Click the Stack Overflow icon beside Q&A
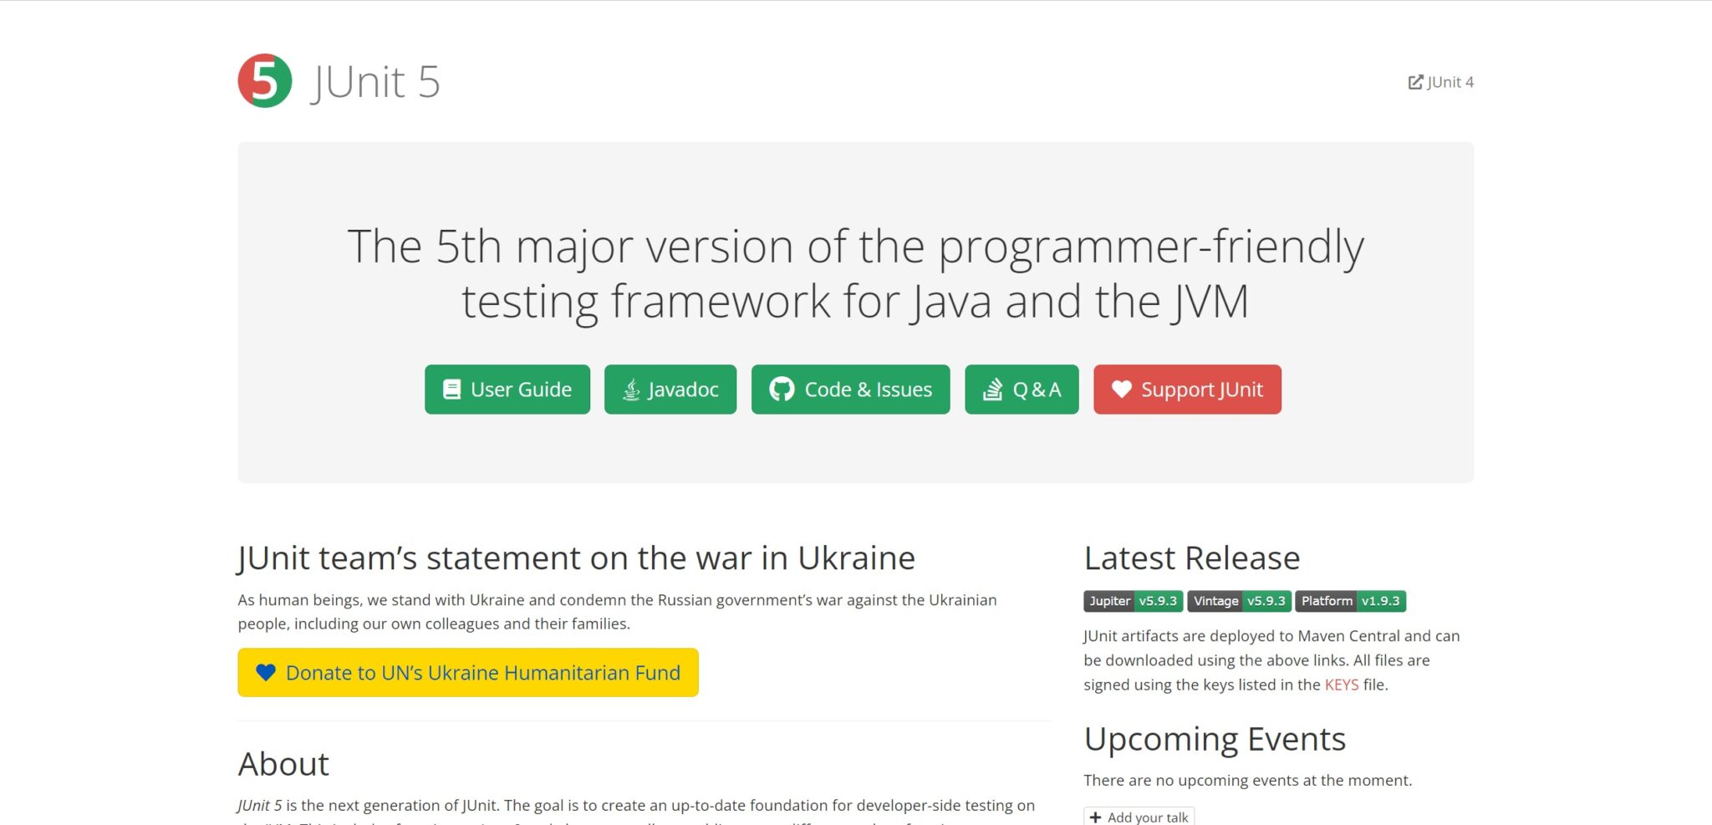 (x=992, y=390)
